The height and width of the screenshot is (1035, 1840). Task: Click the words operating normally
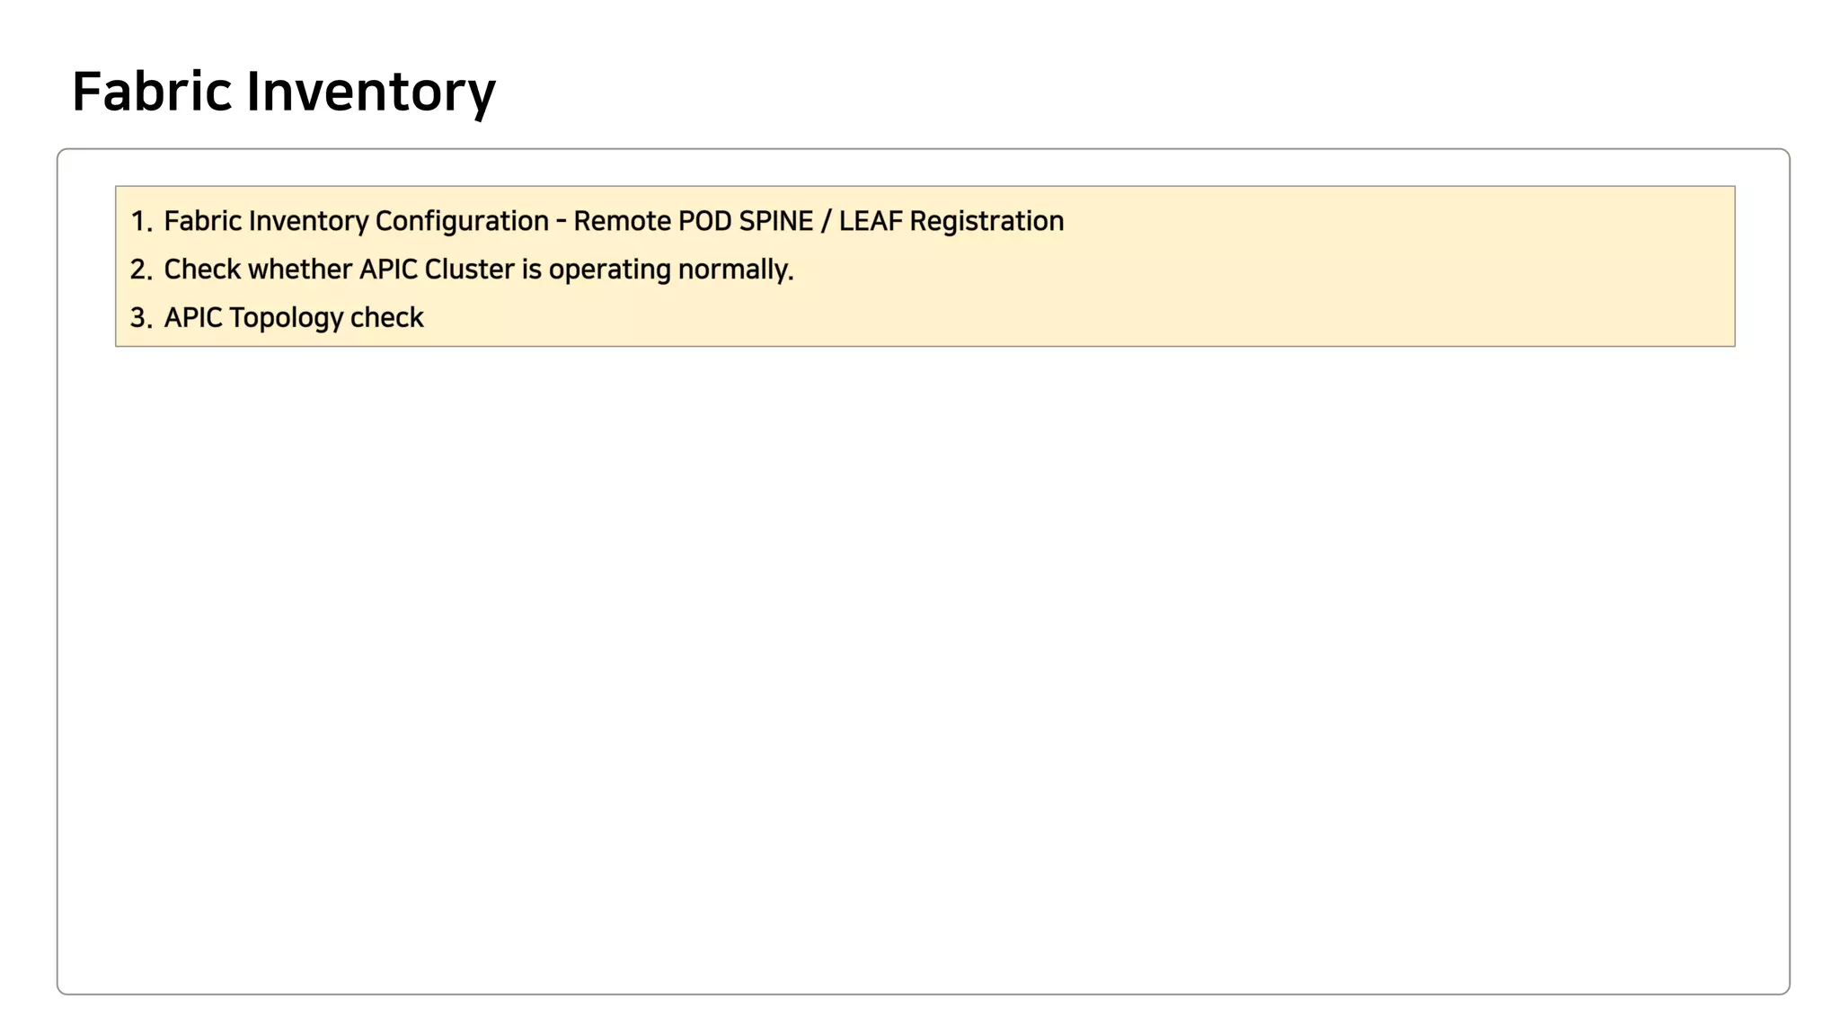tap(670, 270)
